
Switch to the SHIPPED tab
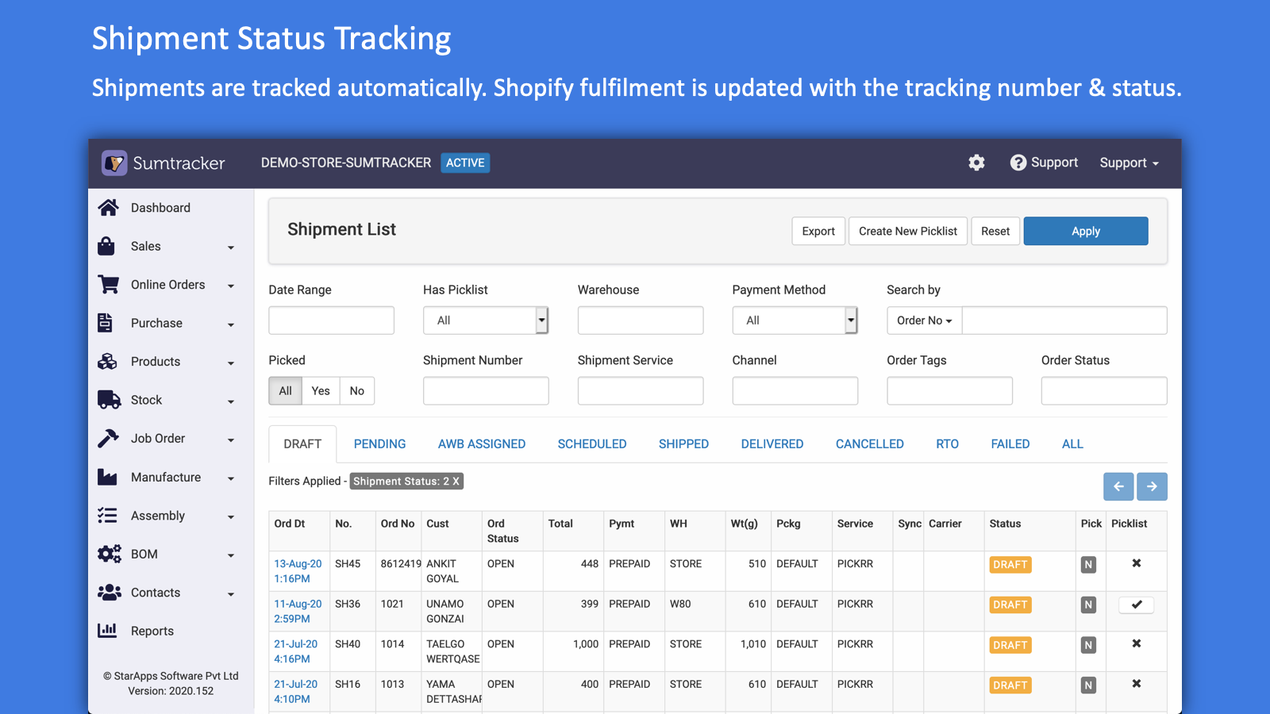coord(683,443)
